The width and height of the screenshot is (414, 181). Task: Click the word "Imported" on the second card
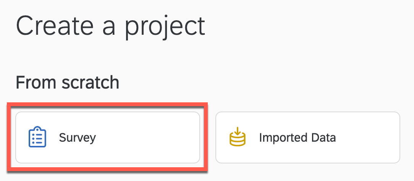tap(282, 137)
